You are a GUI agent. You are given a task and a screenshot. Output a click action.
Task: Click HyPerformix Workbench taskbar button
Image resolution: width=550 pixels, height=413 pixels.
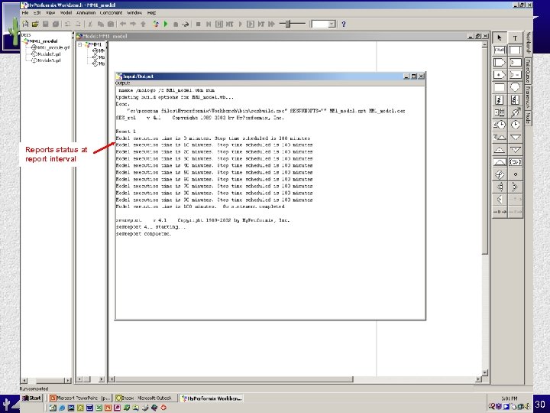point(211,398)
